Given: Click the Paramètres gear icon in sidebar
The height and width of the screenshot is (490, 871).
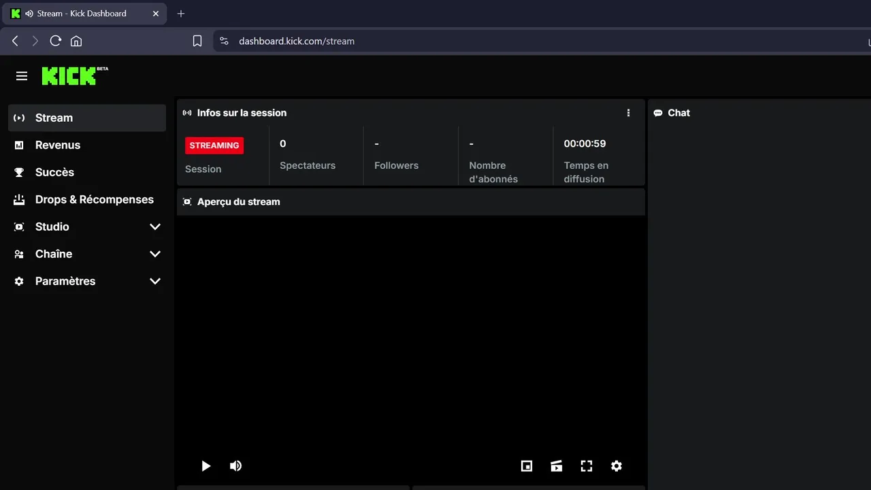Looking at the screenshot, I should click(x=19, y=281).
